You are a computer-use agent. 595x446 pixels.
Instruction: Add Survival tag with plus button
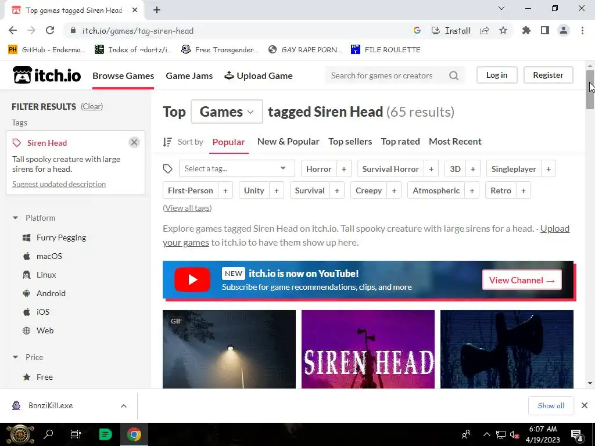click(337, 190)
